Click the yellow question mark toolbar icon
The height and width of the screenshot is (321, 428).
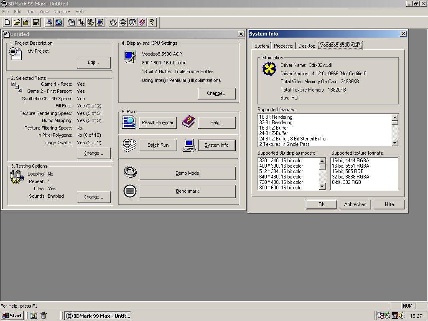click(x=152, y=22)
